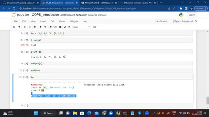Click the Logout button
The width and height of the screenshot is (209, 117).
coord(192,15)
